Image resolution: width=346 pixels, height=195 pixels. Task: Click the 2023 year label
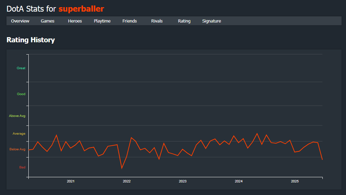tap(183, 181)
